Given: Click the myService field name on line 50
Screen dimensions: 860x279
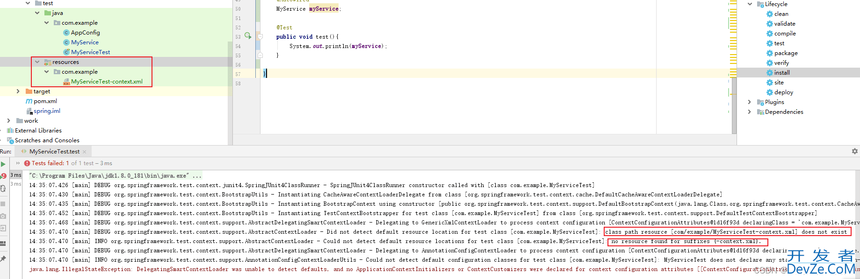Looking at the screenshot, I should [x=324, y=9].
